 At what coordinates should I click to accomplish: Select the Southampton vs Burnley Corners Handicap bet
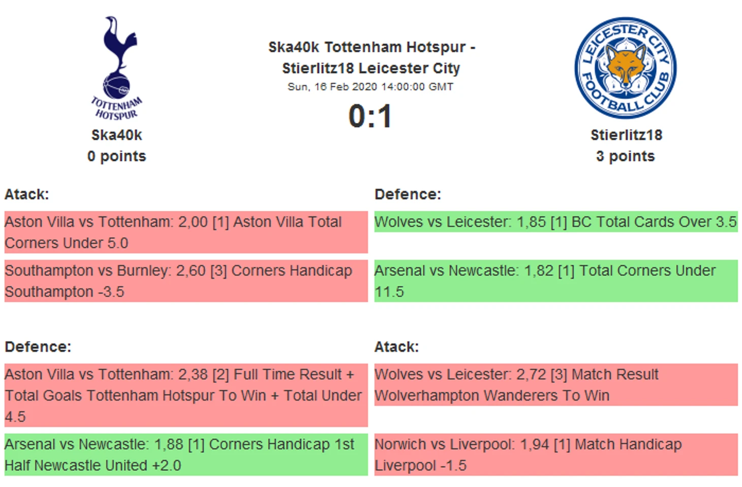186,281
